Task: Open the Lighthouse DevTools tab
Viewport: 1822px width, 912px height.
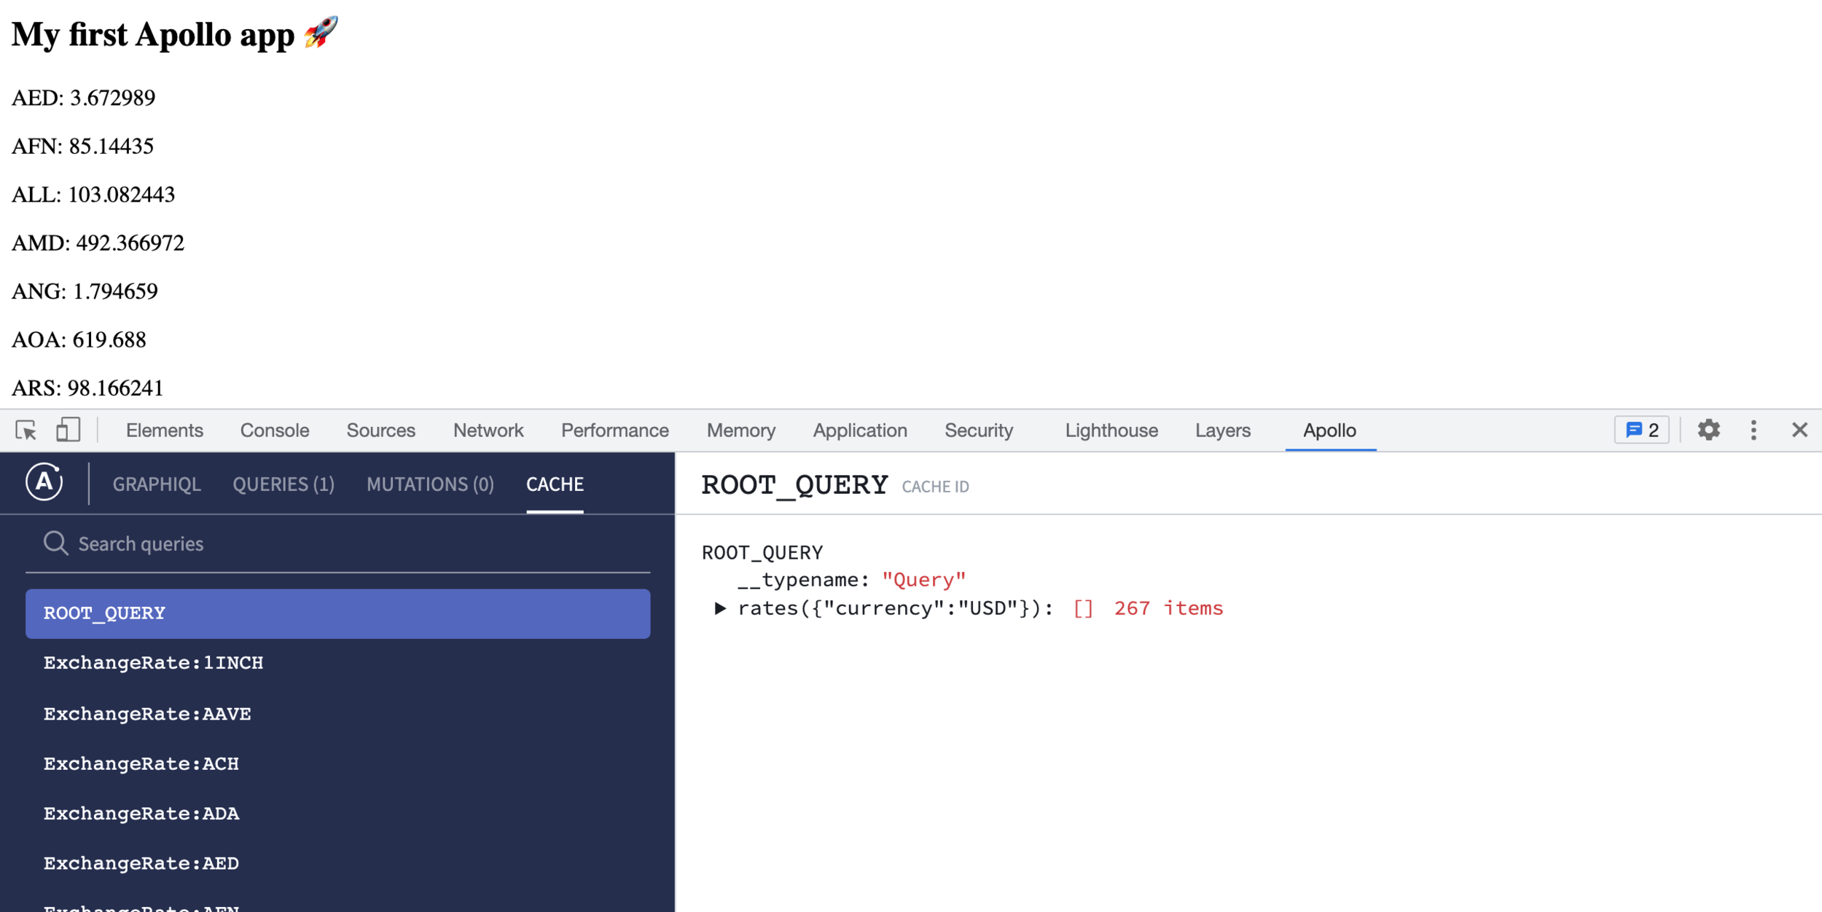Action: [x=1111, y=431]
